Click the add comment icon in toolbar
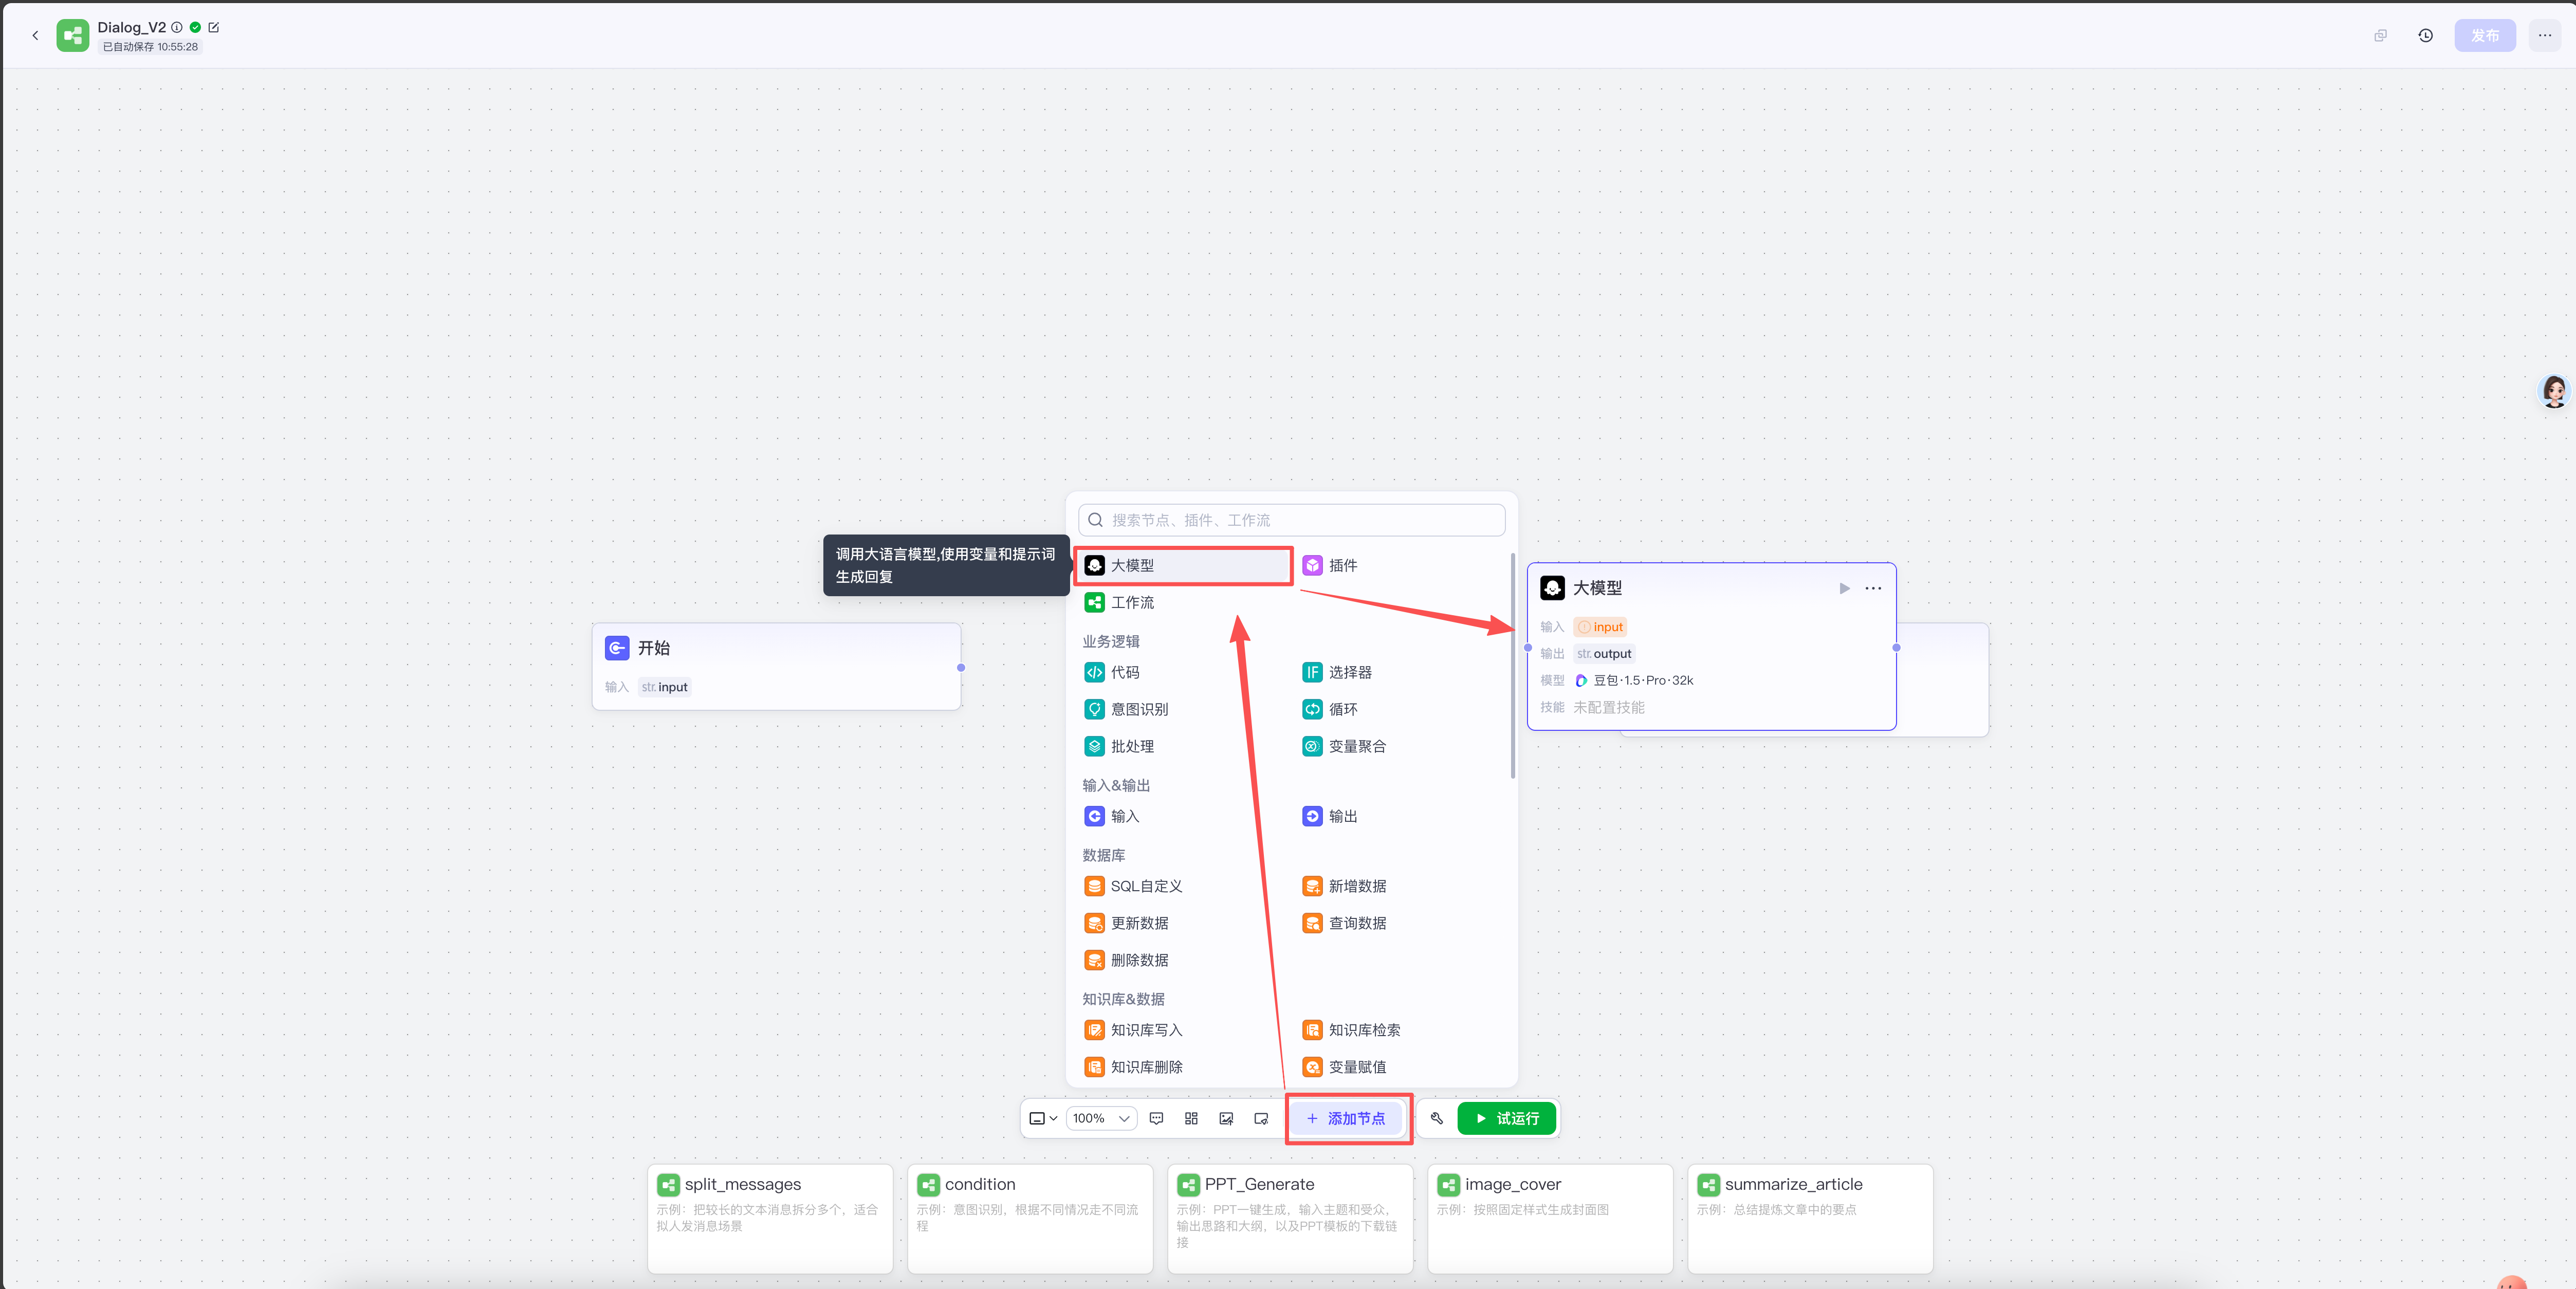The image size is (2576, 1289). click(x=1156, y=1118)
